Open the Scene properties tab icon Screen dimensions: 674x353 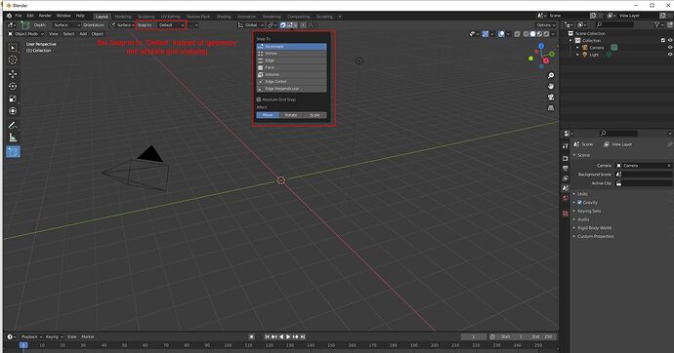coord(566,188)
